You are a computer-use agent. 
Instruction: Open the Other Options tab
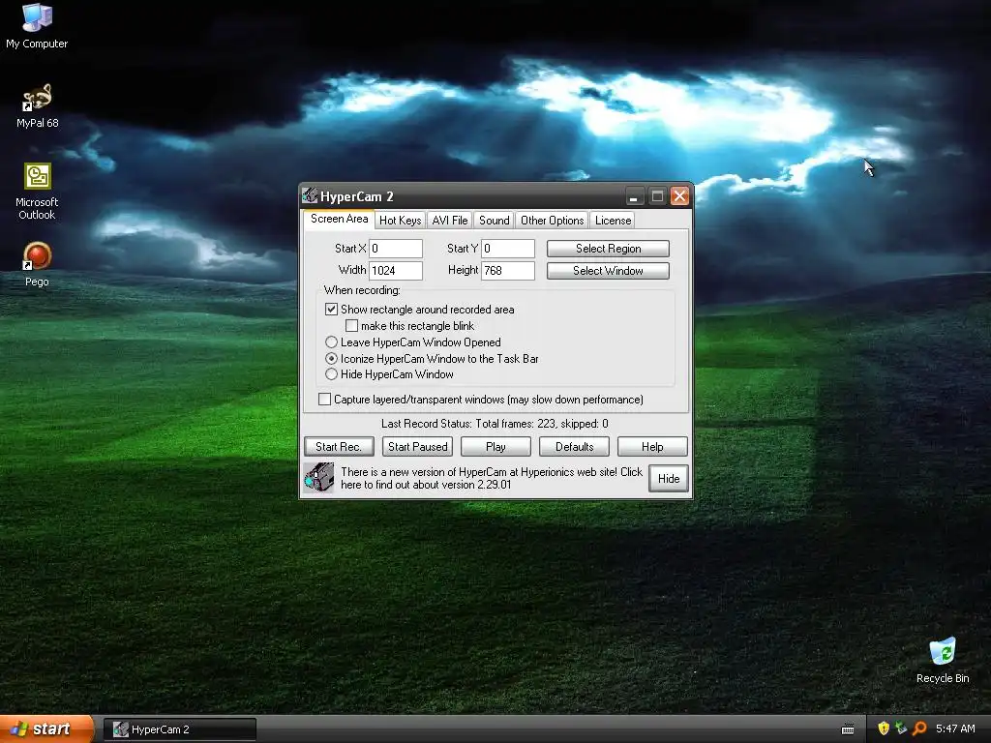[x=552, y=220]
